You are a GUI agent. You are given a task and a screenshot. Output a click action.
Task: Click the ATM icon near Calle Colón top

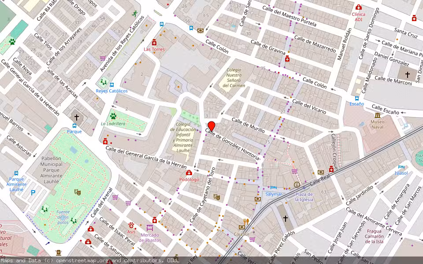coord(200,30)
